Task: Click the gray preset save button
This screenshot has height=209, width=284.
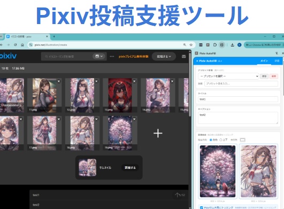Action: click(264, 76)
